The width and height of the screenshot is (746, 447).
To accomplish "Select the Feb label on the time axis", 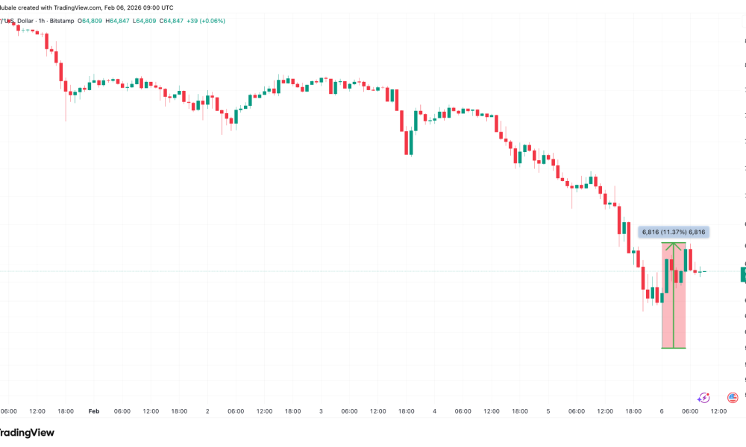I will click(x=95, y=410).
